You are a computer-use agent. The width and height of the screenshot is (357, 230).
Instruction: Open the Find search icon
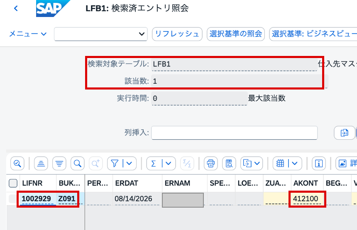(x=77, y=163)
